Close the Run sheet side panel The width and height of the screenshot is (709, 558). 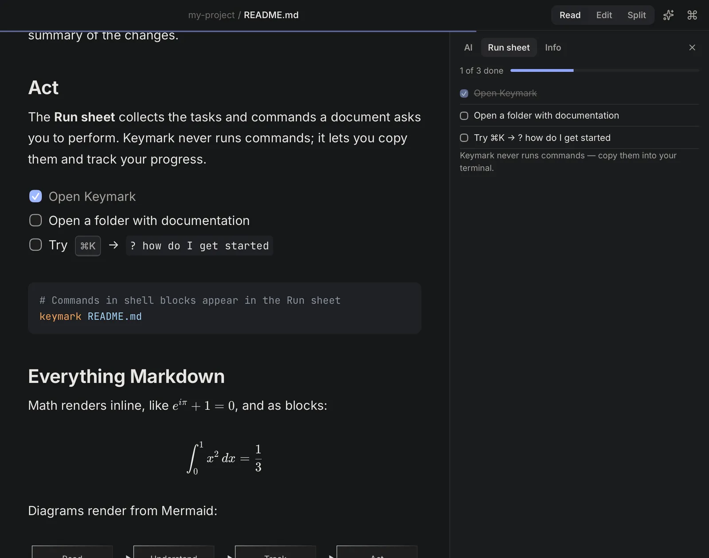click(x=692, y=47)
